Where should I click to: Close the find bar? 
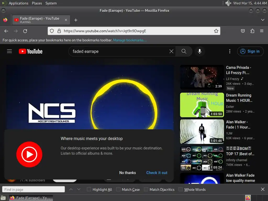263,189
